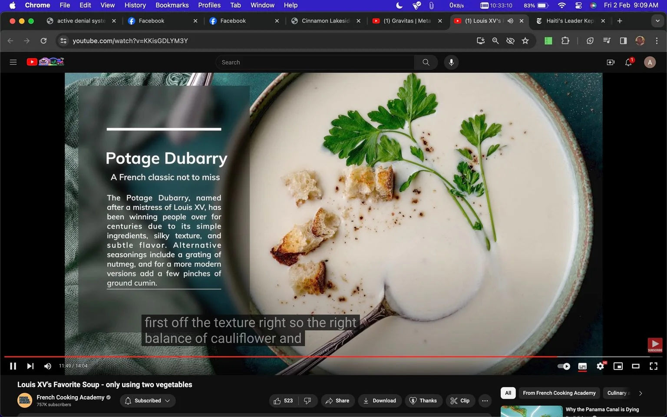Open video player settings gear

click(x=601, y=366)
